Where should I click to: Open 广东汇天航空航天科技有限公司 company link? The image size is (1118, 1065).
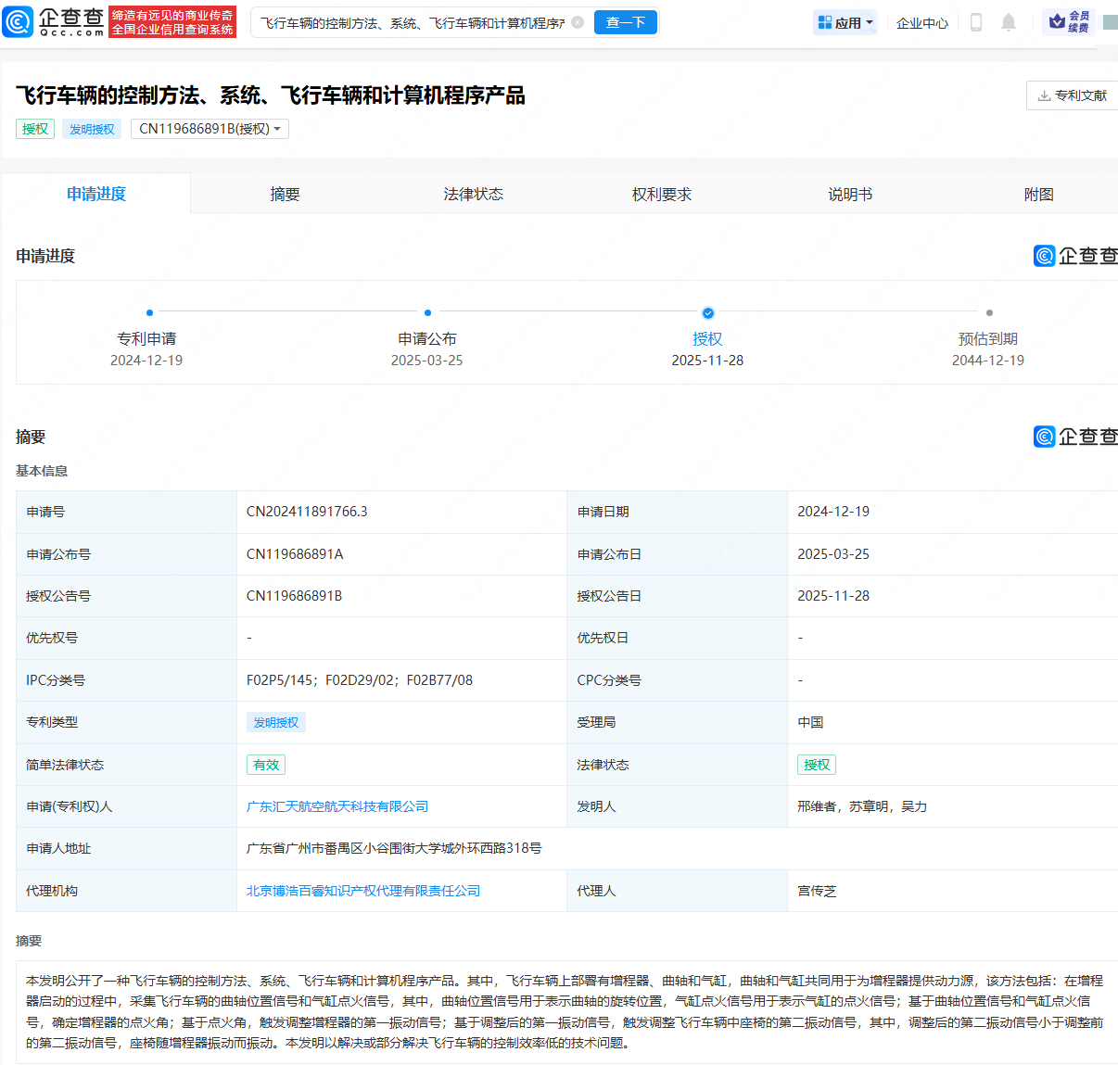point(337,806)
